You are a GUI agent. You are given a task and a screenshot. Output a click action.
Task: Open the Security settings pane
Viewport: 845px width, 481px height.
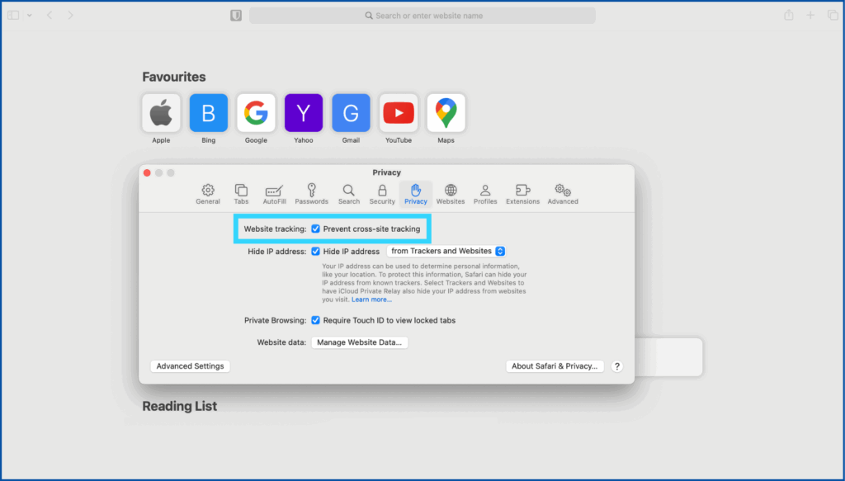pos(382,194)
